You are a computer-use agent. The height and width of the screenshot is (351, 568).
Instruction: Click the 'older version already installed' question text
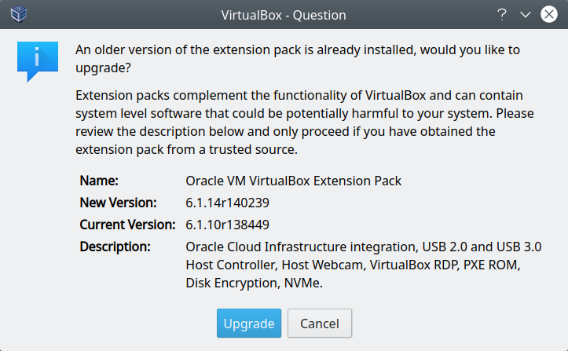(308, 50)
